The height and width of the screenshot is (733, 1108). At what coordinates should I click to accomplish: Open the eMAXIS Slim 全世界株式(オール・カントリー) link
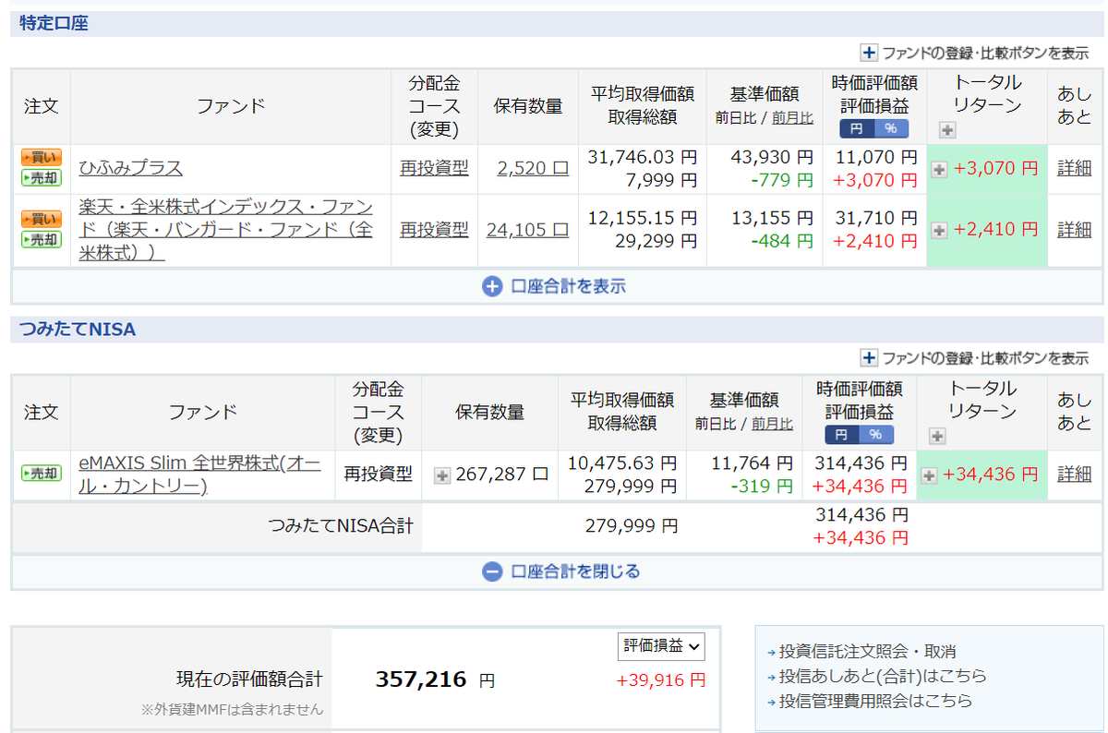(200, 474)
